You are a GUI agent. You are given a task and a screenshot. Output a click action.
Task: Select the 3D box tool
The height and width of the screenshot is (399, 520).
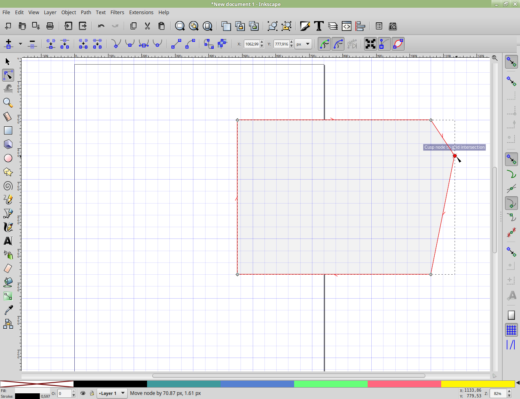pos(8,144)
